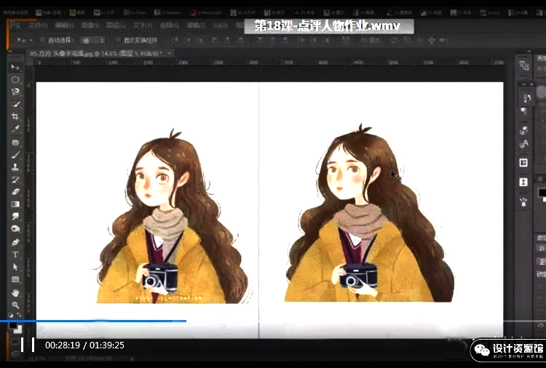Image resolution: width=546 pixels, height=368 pixels.
Task: Expand the collapsed right panel dock arrows
Action: tap(529, 51)
